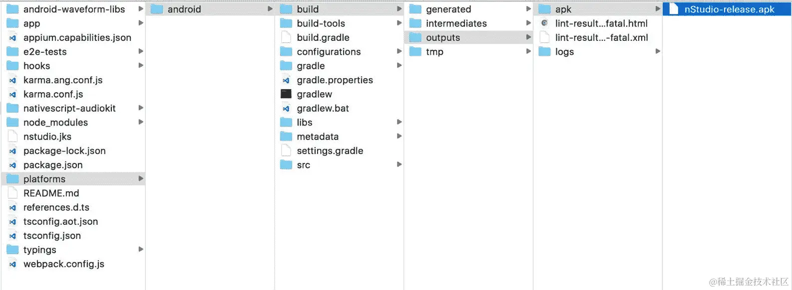Select the settings.gradle file

point(330,151)
